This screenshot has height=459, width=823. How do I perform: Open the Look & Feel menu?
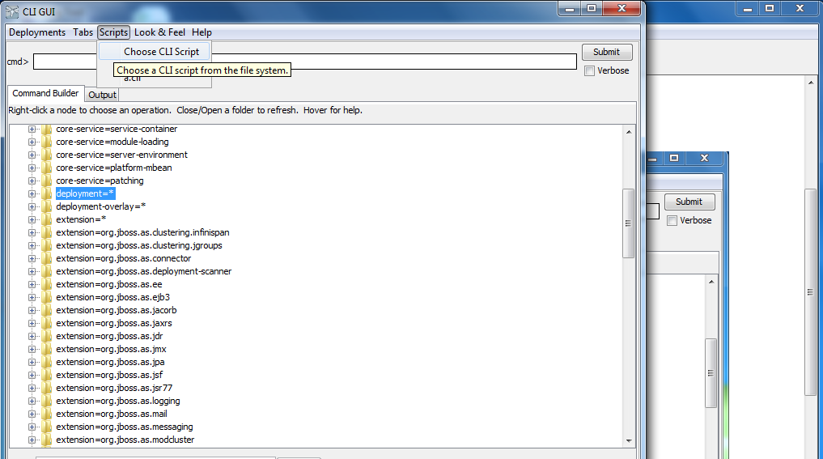coord(159,32)
